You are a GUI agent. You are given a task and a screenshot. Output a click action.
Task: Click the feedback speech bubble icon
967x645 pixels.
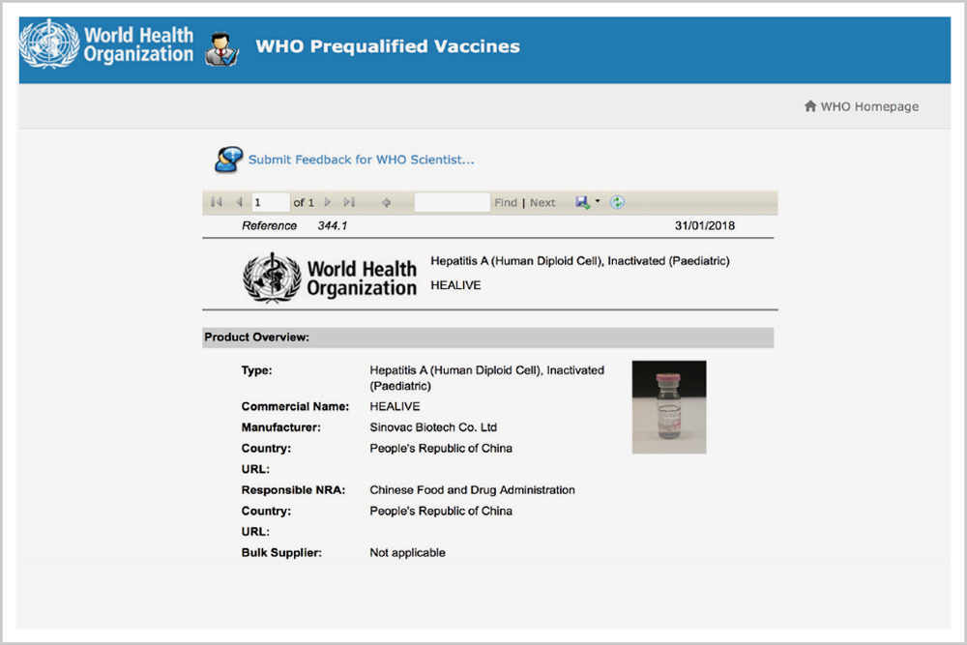(228, 160)
